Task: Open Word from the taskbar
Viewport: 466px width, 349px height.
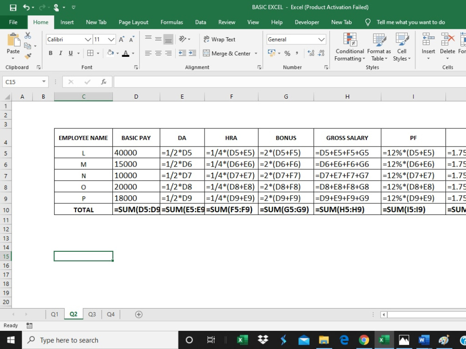Action: click(424, 340)
